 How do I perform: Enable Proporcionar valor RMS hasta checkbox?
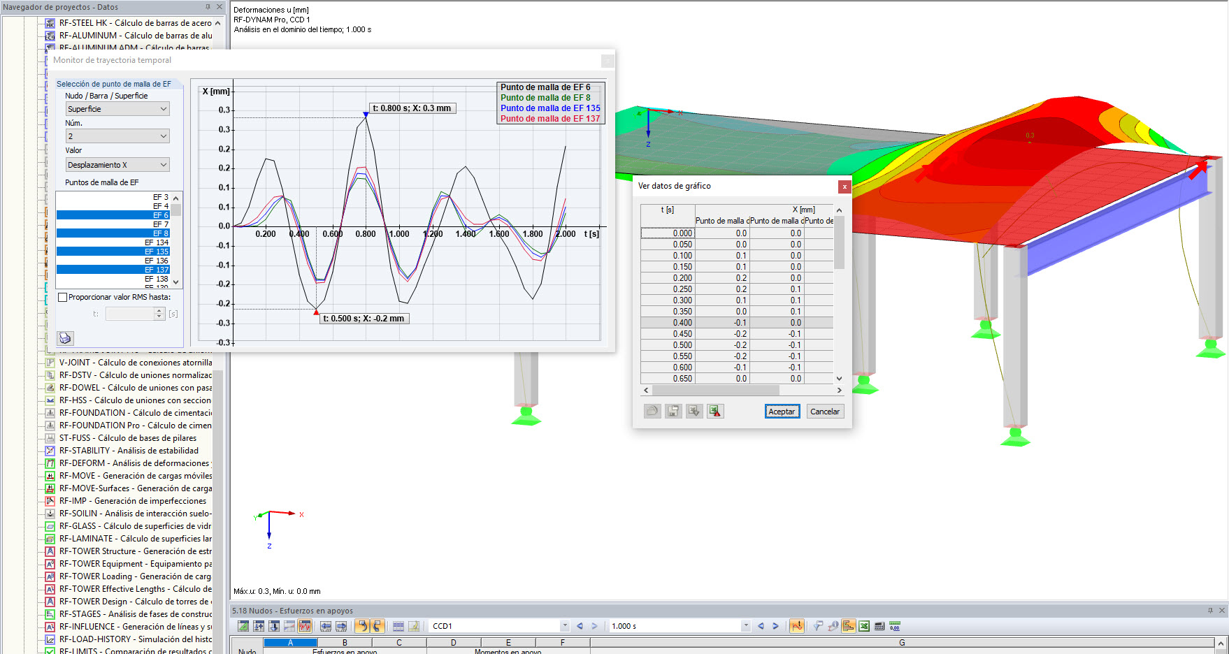62,297
